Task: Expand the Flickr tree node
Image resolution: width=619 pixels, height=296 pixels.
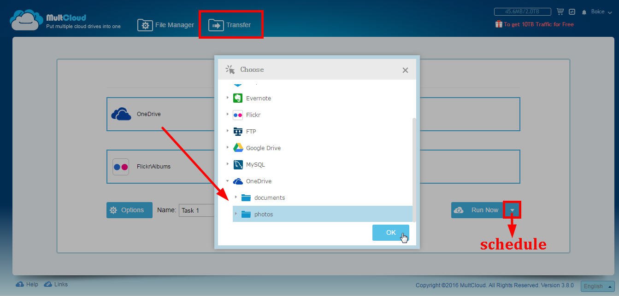Action: pos(228,115)
